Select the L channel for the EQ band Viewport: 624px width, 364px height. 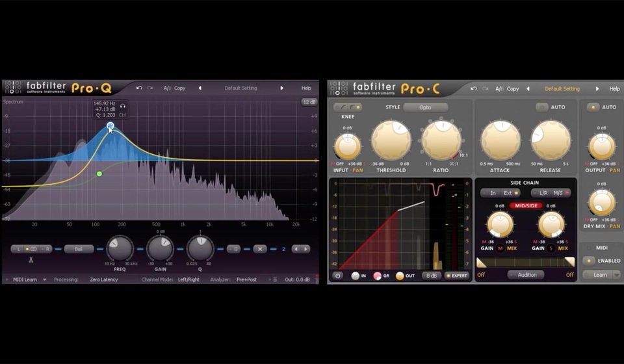(17, 249)
